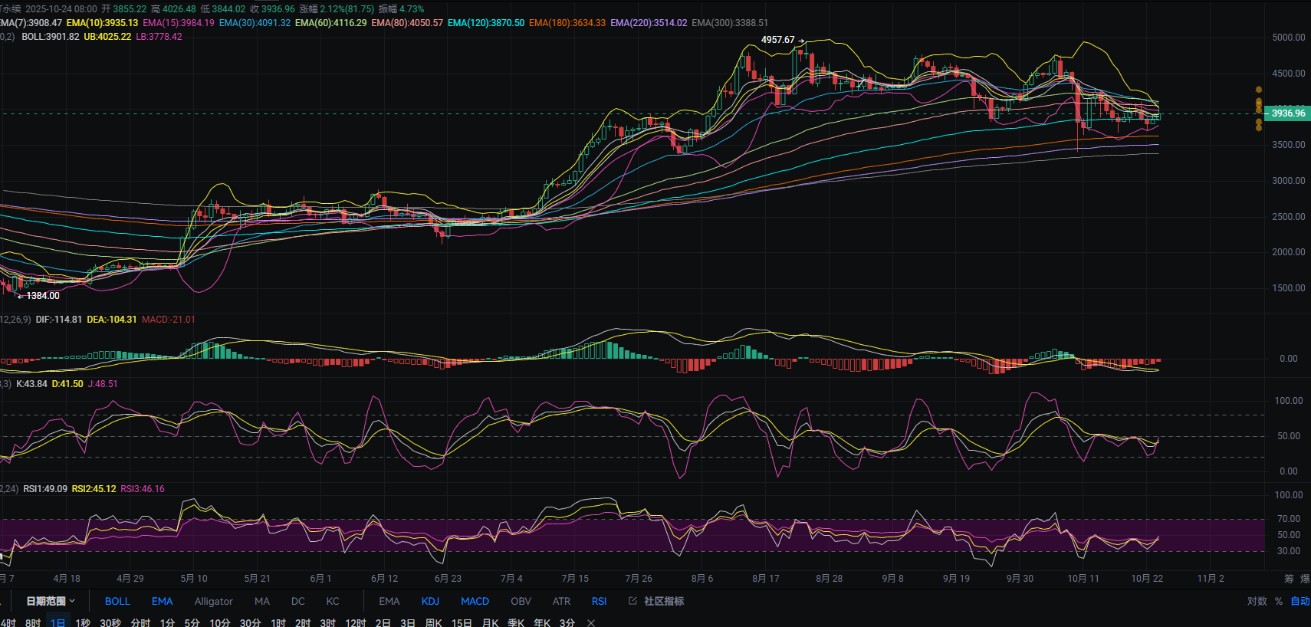This screenshot has width=1311, height=627.
Task: Open the 社区指标 community indicators link
Action: [663, 601]
